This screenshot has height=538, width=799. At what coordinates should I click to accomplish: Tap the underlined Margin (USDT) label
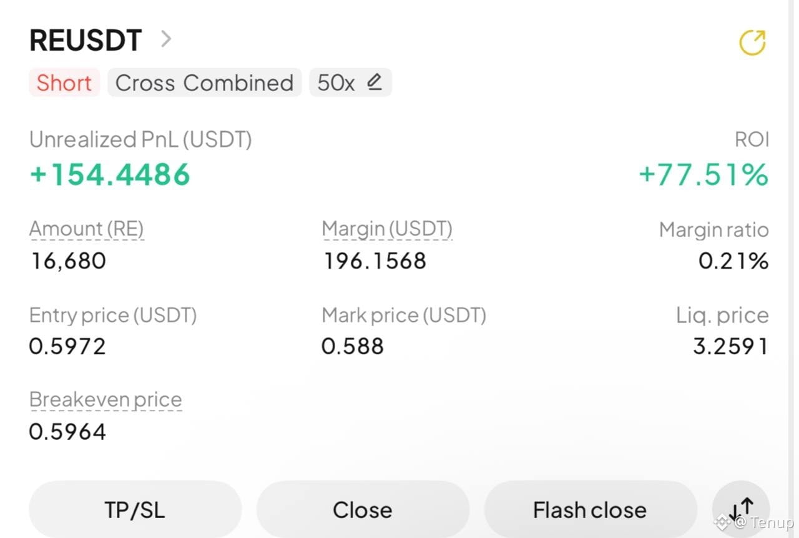(387, 229)
